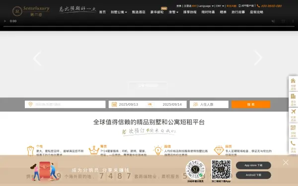
Task: Click the crown 尊贵 feature icon
Action: coord(94,150)
